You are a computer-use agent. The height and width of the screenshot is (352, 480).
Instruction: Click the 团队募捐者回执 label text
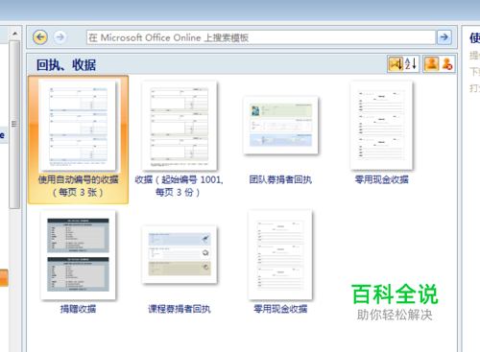(x=280, y=179)
